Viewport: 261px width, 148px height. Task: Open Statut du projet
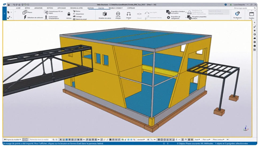pyautogui.click(x=80, y=19)
